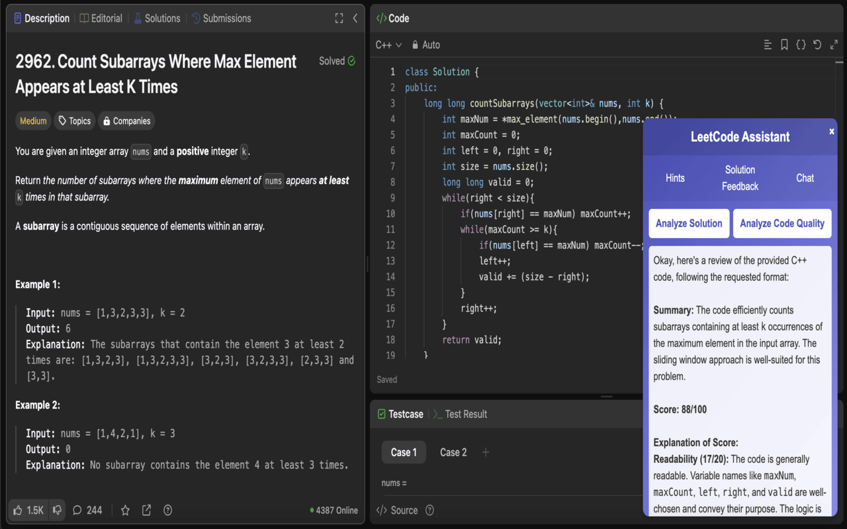Viewport: 847px width, 529px height.
Task: Select the Case 2 testcase
Action: [453, 452]
